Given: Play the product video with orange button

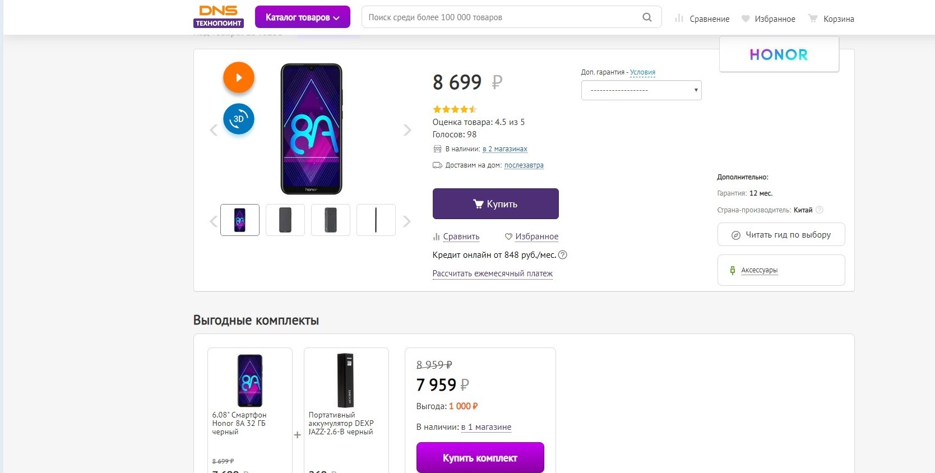Looking at the screenshot, I should tap(239, 78).
